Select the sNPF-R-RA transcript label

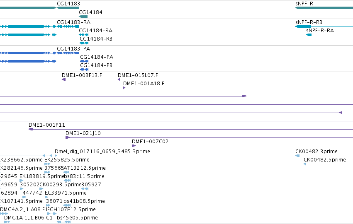coord(320,31)
